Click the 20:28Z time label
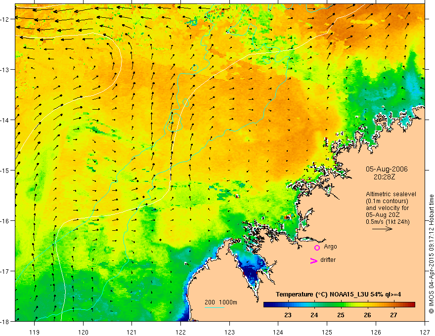 pyautogui.click(x=384, y=176)
